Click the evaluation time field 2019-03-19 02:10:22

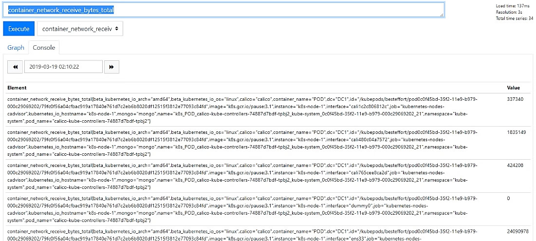(63, 67)
